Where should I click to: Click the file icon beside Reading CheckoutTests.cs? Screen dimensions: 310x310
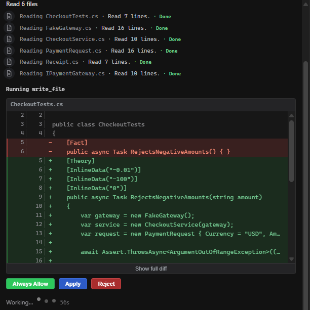9,16
